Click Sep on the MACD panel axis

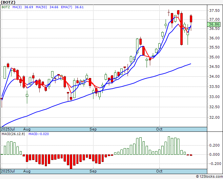[93, 171]
